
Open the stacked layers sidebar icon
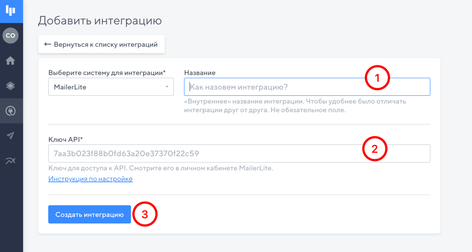pos(11,86)
